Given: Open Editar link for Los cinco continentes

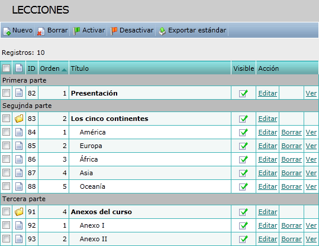Looking at the screenshot, I should click(268, 119).
